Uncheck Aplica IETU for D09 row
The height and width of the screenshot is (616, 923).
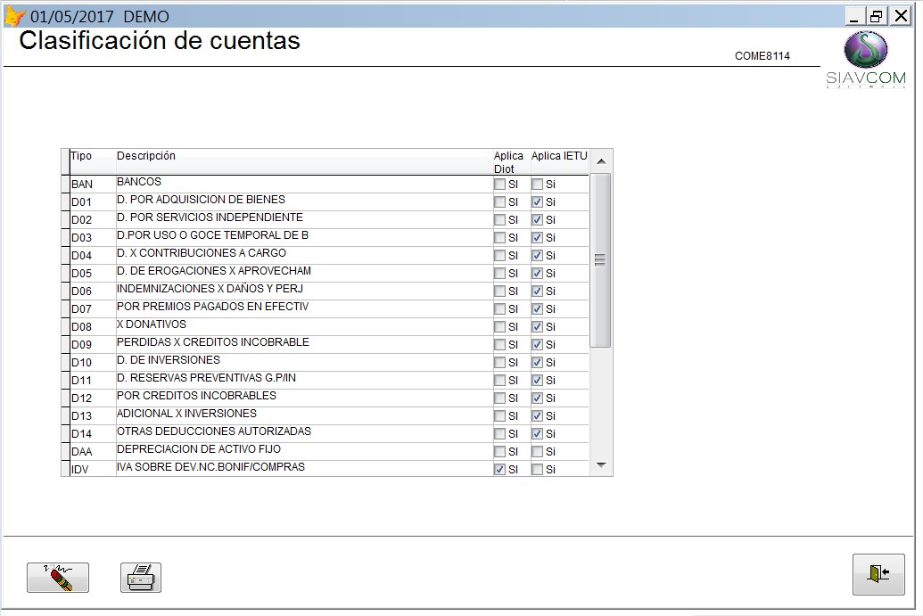[x=537, y=344]
